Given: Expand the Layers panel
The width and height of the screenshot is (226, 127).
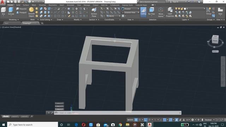Looking at the screenshot, I should pyautogui.click(x=185, y=20).
